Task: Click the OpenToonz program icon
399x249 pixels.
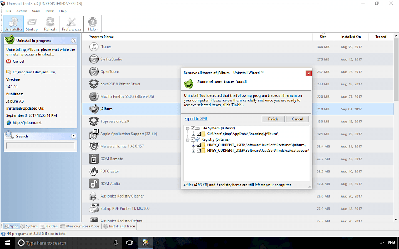Action: click(94, 72)
